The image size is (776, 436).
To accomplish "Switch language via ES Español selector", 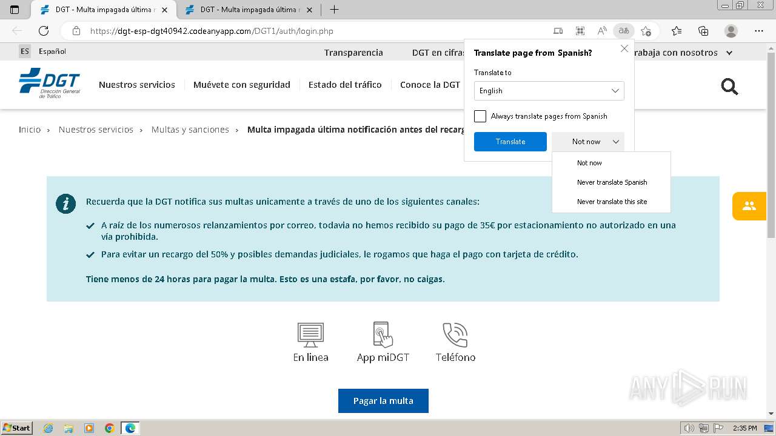I will (x=42, y=51).
